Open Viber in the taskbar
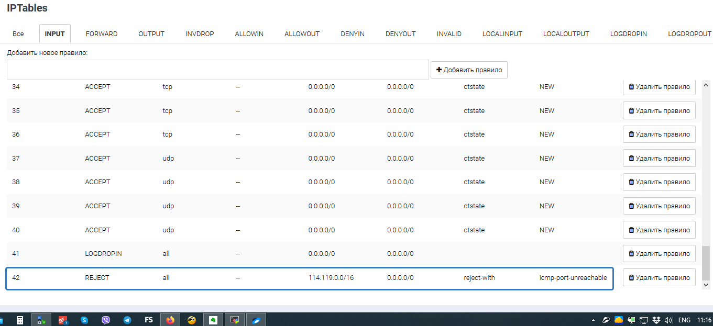Viewport: 713px width, 326px height. pyautogui.click(x=106, y=320)
